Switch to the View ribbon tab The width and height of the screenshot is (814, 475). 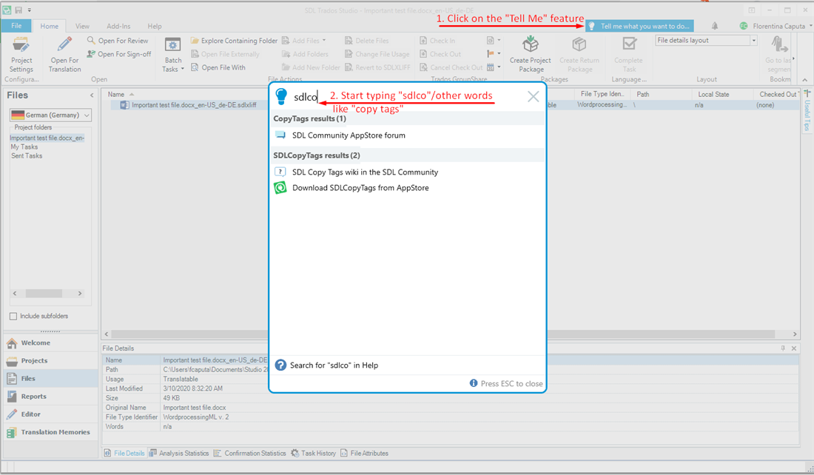82,26
